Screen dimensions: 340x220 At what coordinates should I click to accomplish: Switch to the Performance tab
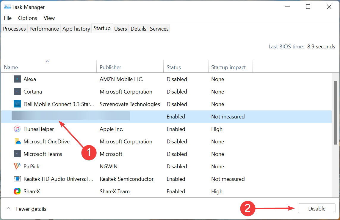coord(44,29)
